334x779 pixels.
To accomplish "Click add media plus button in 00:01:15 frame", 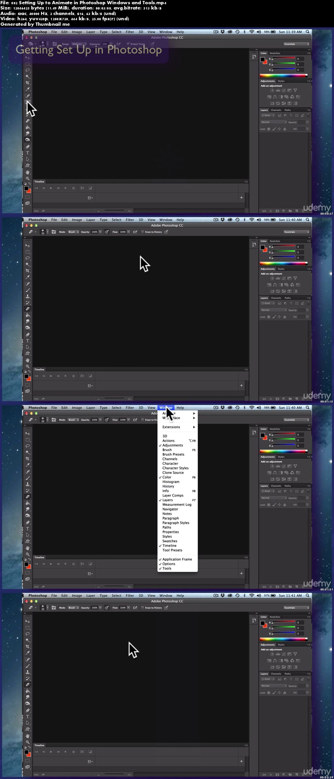I will [x=241, y=386].
